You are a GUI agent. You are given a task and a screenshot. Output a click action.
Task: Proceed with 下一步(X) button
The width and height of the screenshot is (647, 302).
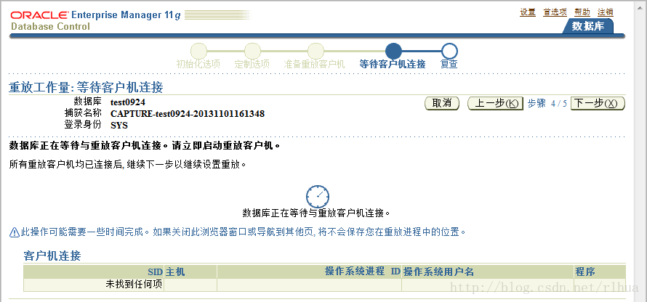(x=598, y=103)
